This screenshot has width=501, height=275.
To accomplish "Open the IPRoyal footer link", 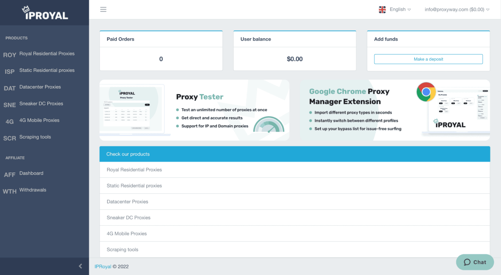I will (103, 266).
